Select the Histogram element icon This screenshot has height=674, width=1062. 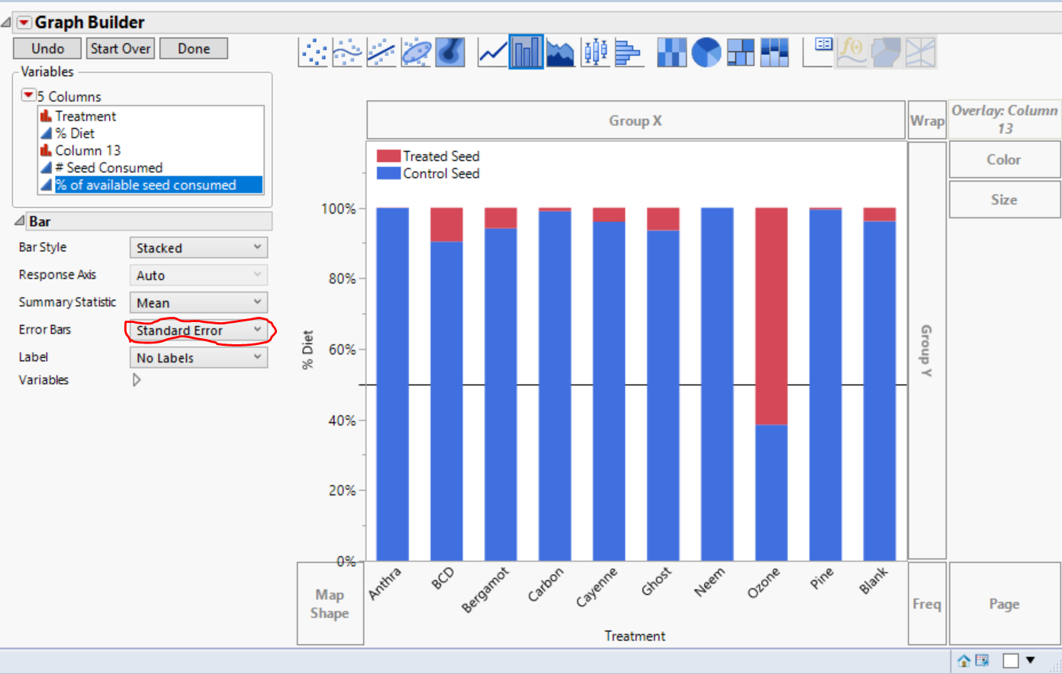tap(628, 53)
